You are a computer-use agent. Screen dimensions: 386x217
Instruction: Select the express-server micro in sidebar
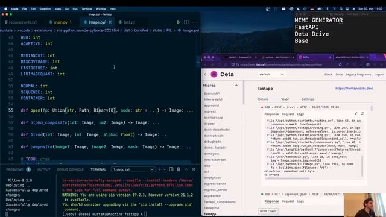coord(215,184)
